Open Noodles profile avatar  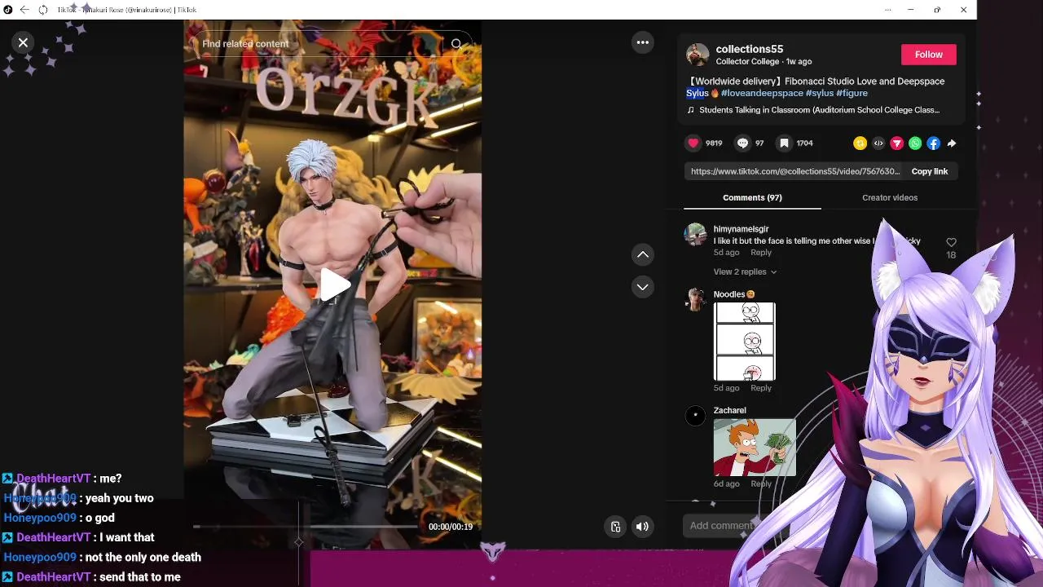[695, 300]
